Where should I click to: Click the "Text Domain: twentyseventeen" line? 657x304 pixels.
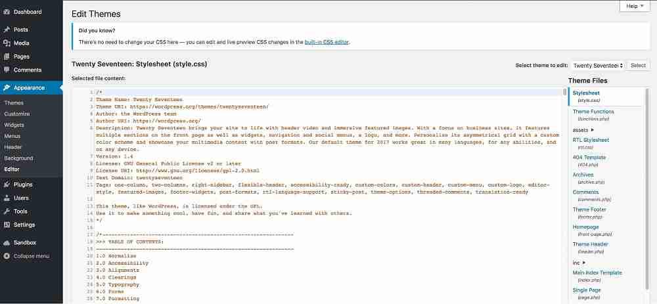pos(139,178)
